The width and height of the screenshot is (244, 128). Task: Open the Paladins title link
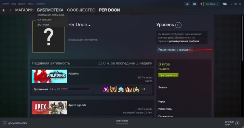coord(74,74)
